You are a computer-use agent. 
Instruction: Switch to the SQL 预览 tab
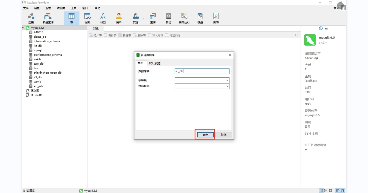(154, 63)
